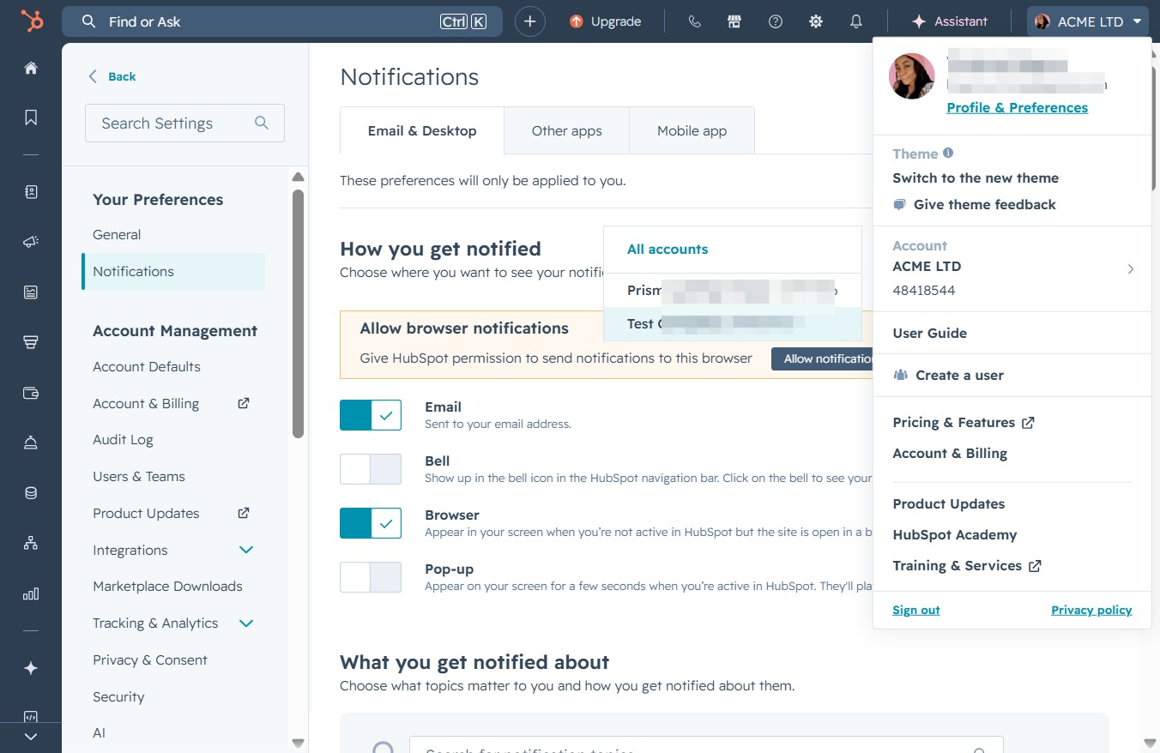
Task: Click the plus quick-create button
Action: click(530, 21)
